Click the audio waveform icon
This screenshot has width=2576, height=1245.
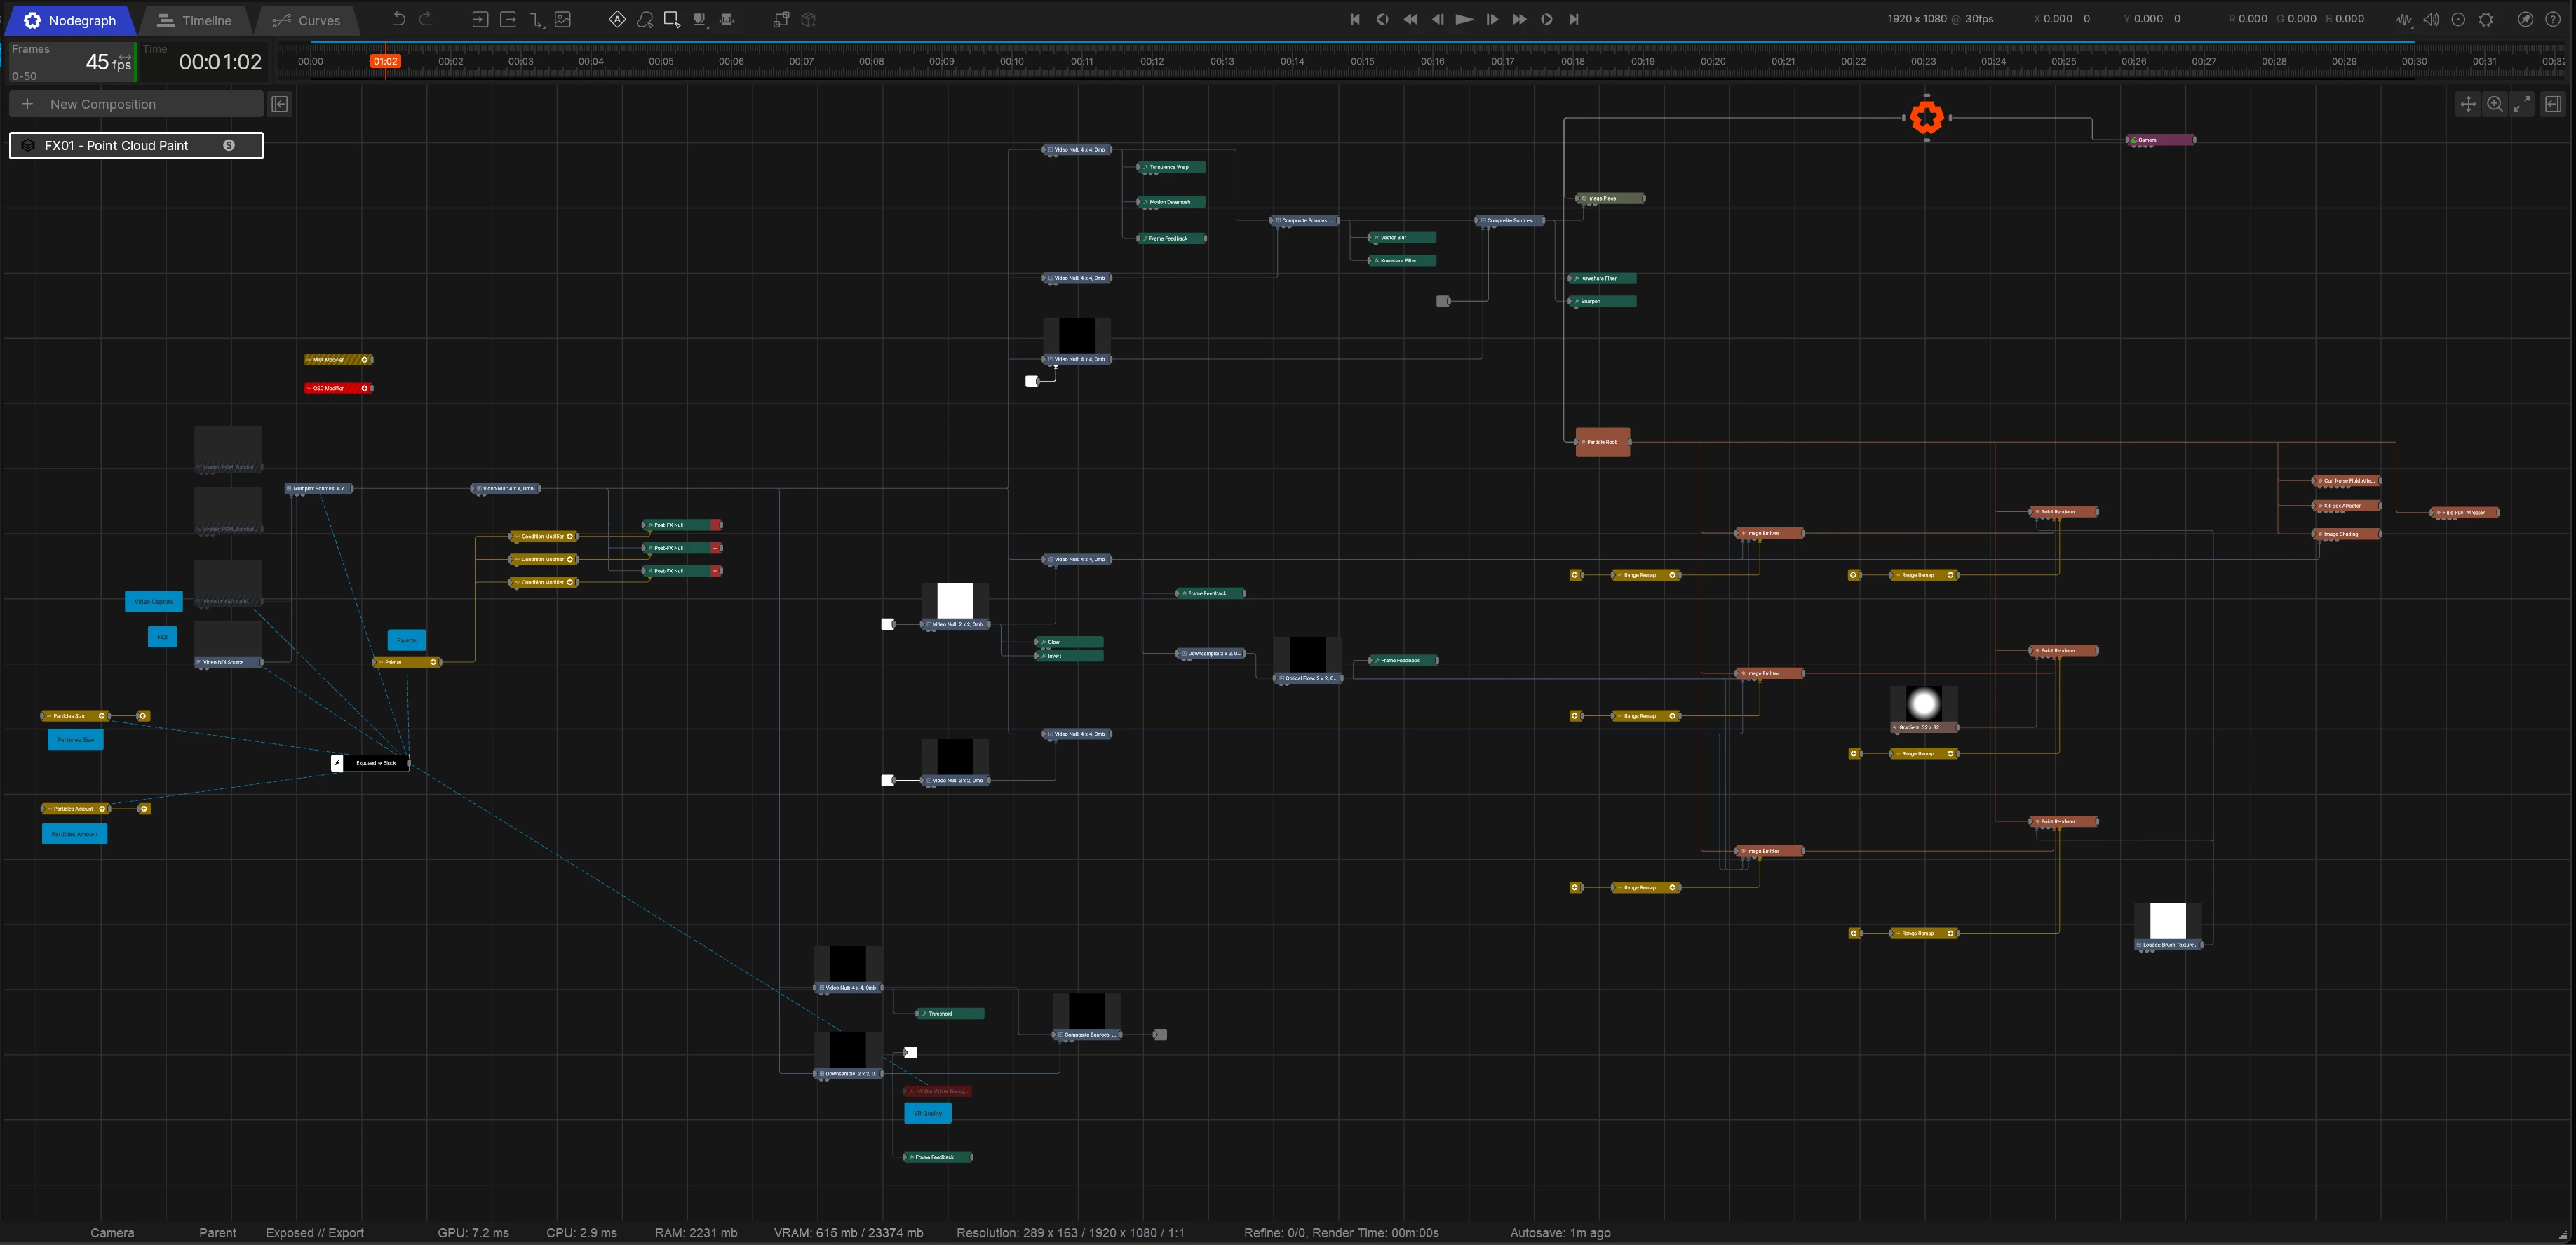pos(2404,19)
